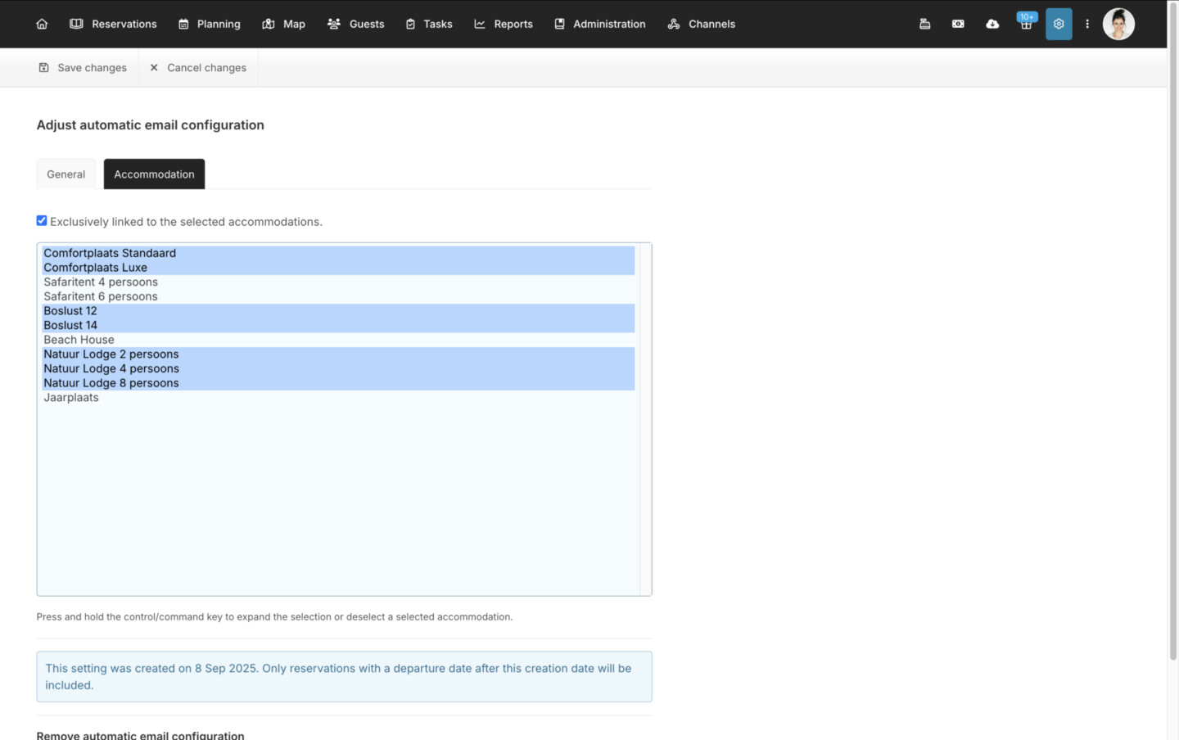Viewport: 1179px width, 740px height.
Task: Select Beach House accommodation in list
Action: pos(79,340)
